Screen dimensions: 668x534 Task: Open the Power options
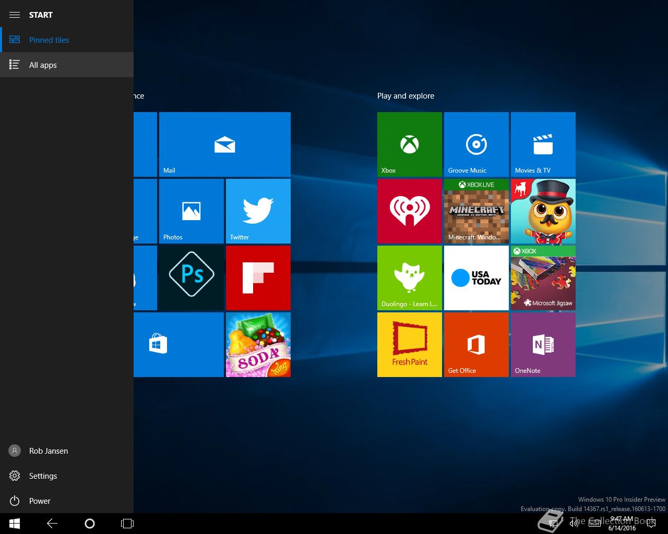67,501
